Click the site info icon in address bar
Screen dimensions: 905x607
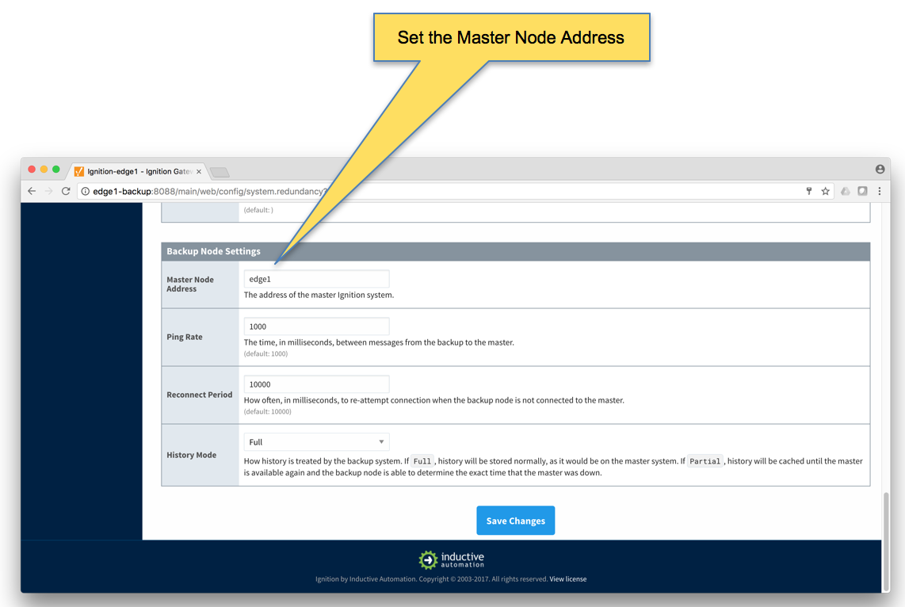[86, 191]
